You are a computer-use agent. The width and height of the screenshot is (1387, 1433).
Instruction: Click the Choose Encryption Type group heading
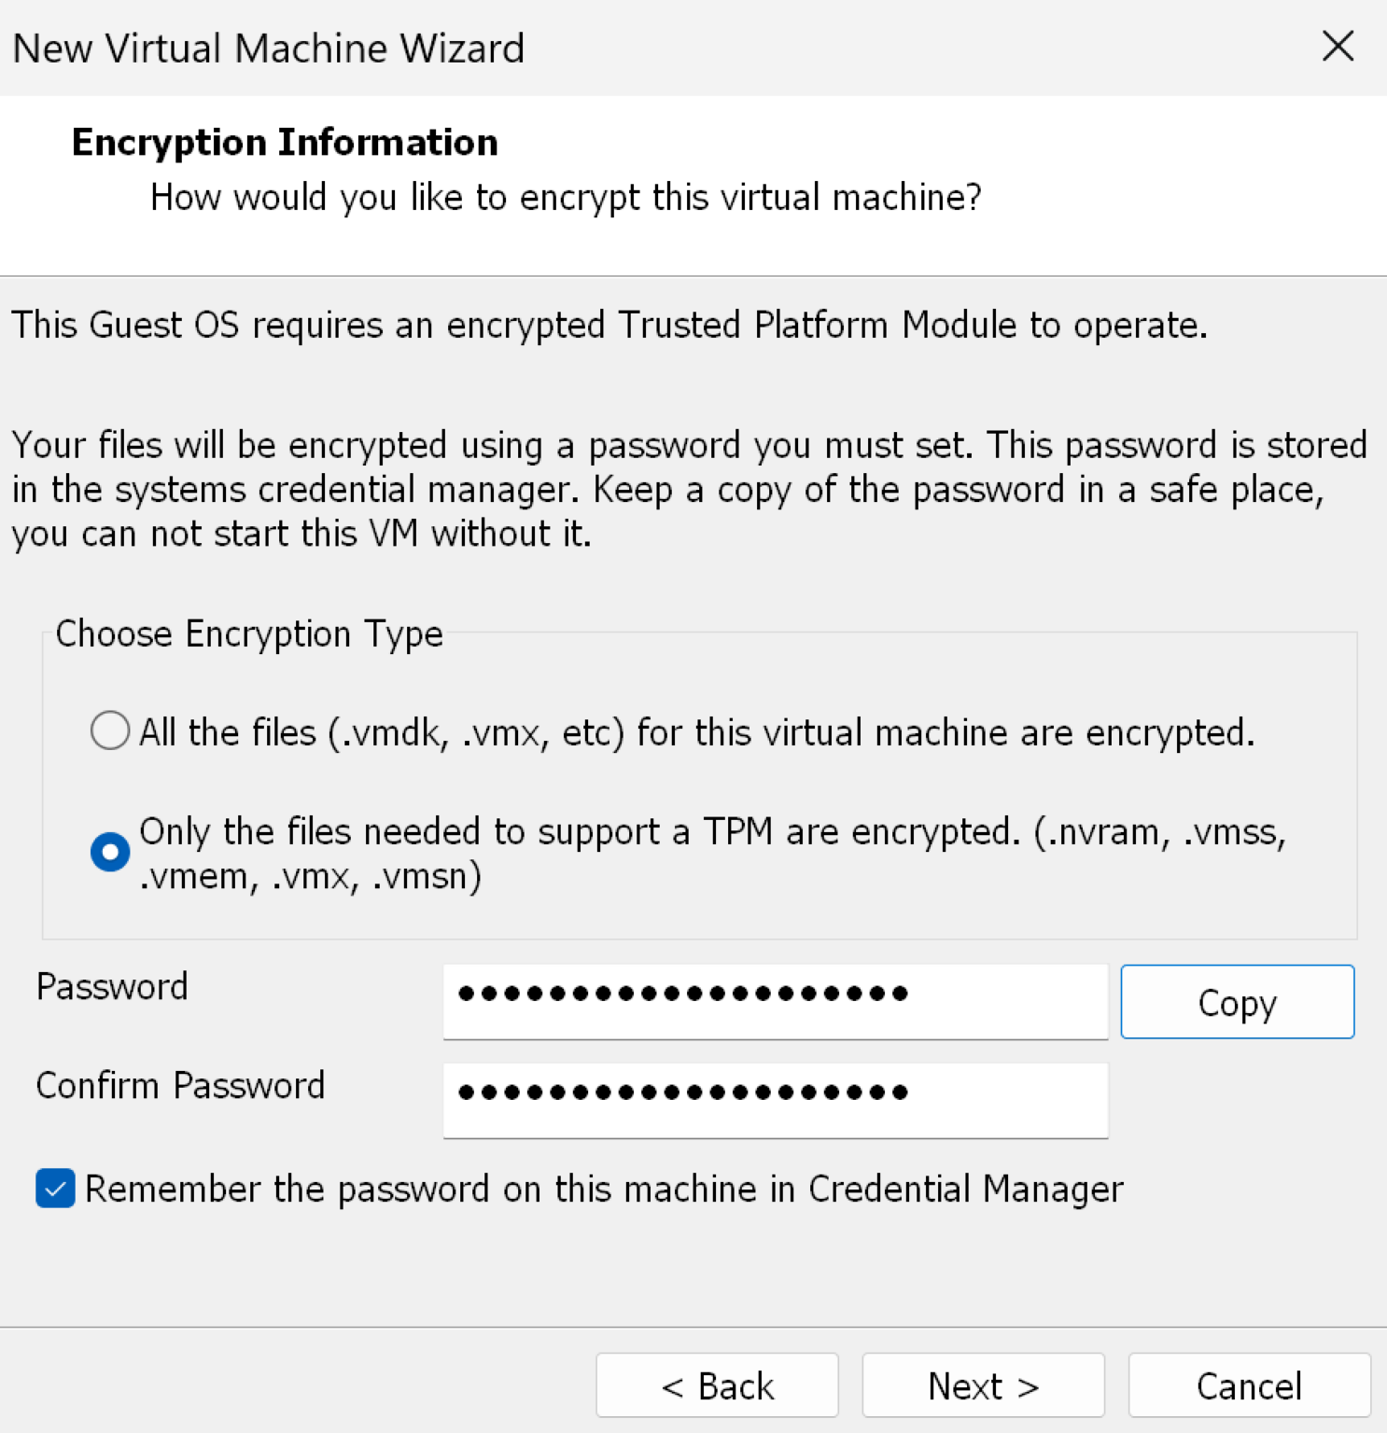click(x=249, y=633)
